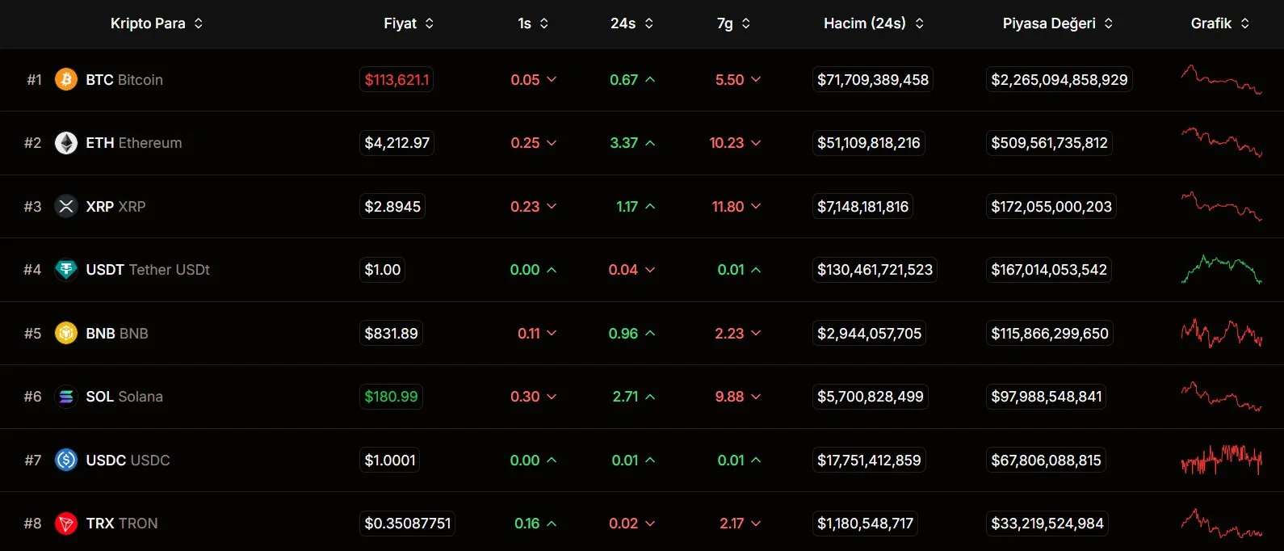Open the green Tether sparkline chart
This screenshot has width=1284, height=551.
point(1221,269)
